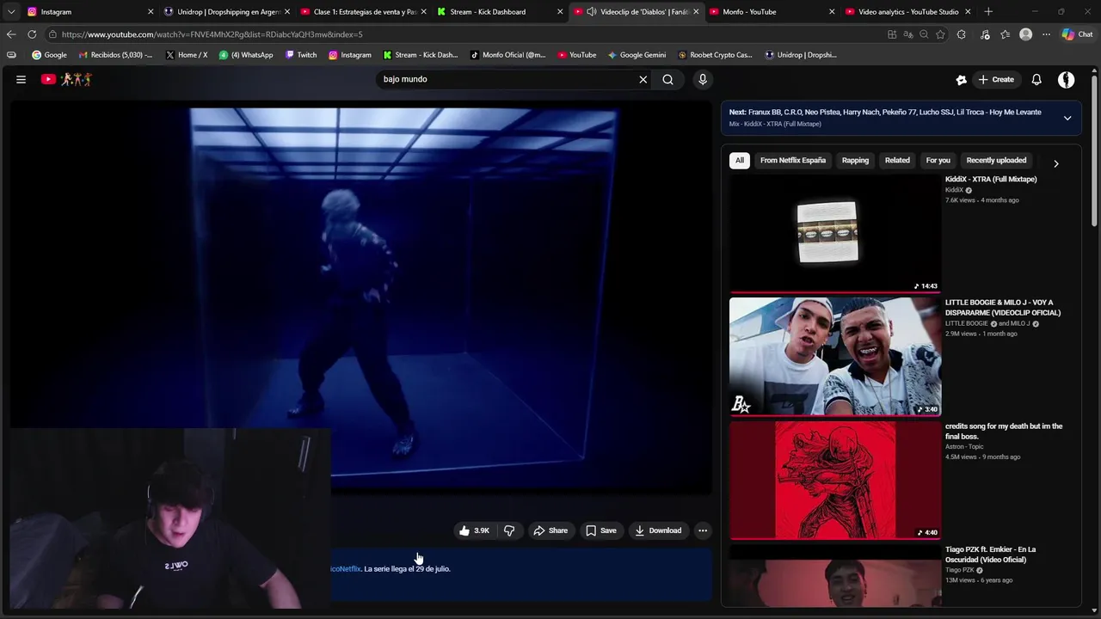This screenshot has width=1101, height=619.
Task: Open the Home / X bookmark
Action: pos(186,55)
